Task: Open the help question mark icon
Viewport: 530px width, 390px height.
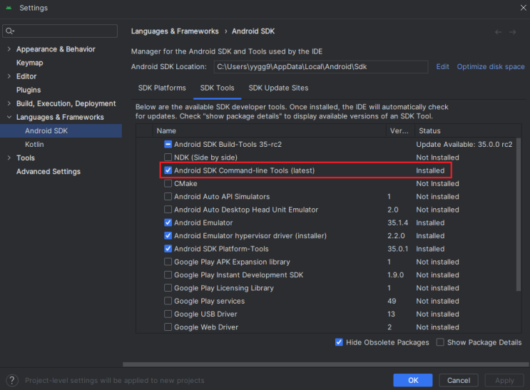Action: click(x=12, y=381)
